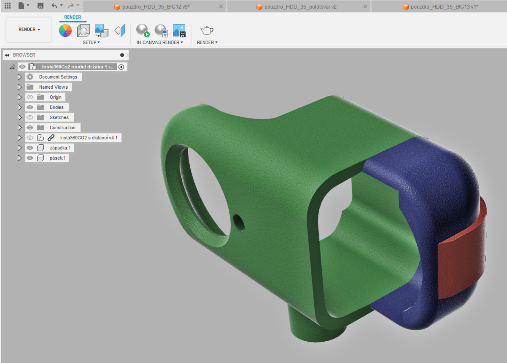Click the Texture Map Controls icon
Viewport: 507px width, 363px height.
point(120,30)
